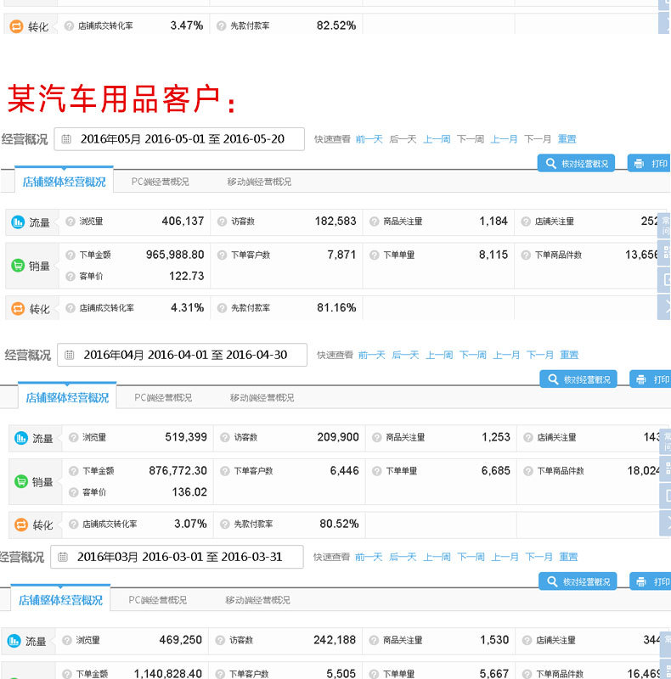Viewport: 671px width, 679px height.
Task: Click help icon beside 访客数 209,900
Action: click(x=224, y=437)
